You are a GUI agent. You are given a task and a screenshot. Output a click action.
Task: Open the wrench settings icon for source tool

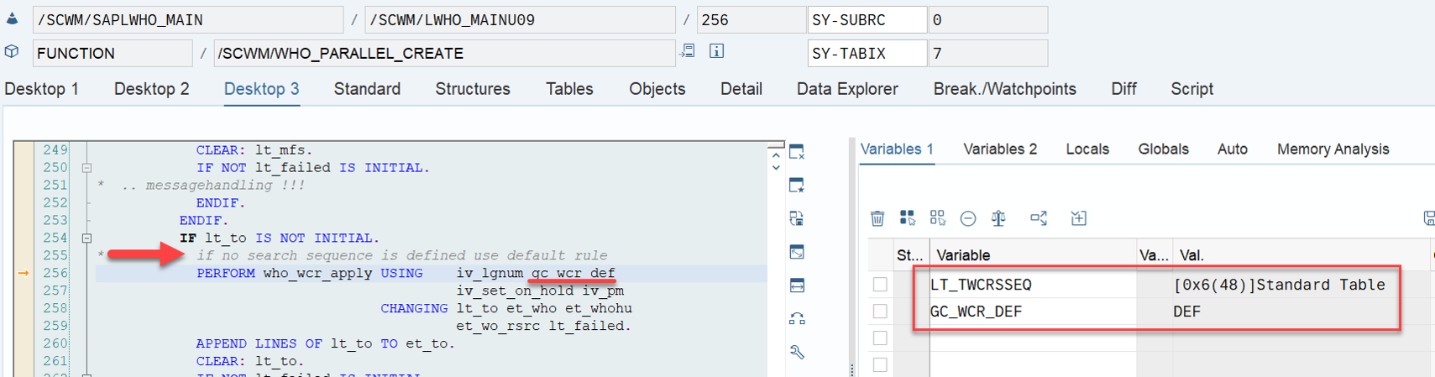click(x=797, y=352)
